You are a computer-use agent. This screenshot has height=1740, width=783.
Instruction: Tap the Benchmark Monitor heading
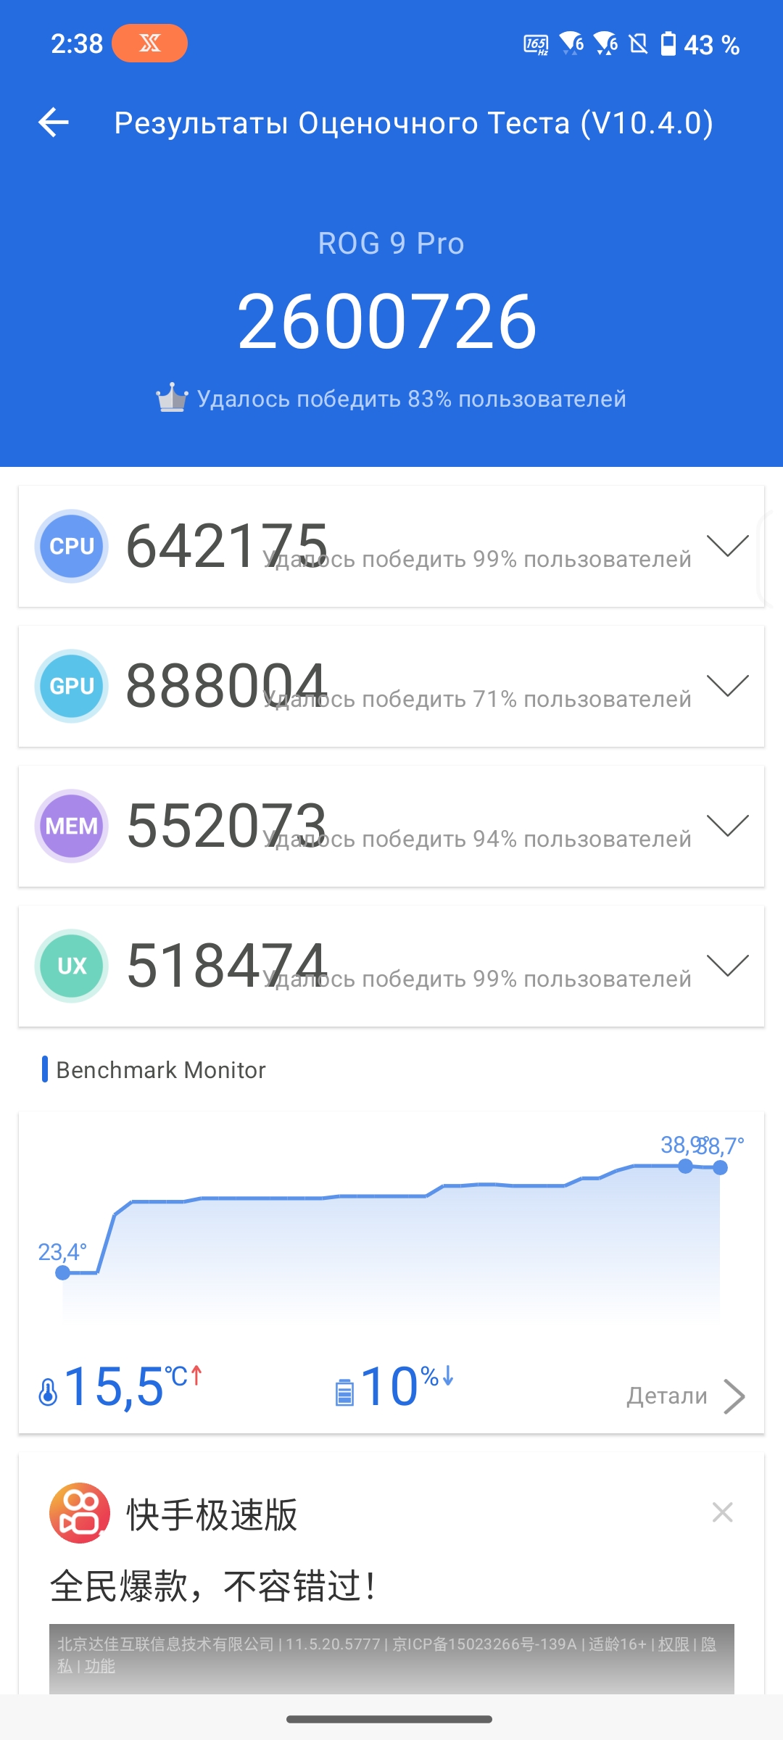click(x=161, y=1070)
